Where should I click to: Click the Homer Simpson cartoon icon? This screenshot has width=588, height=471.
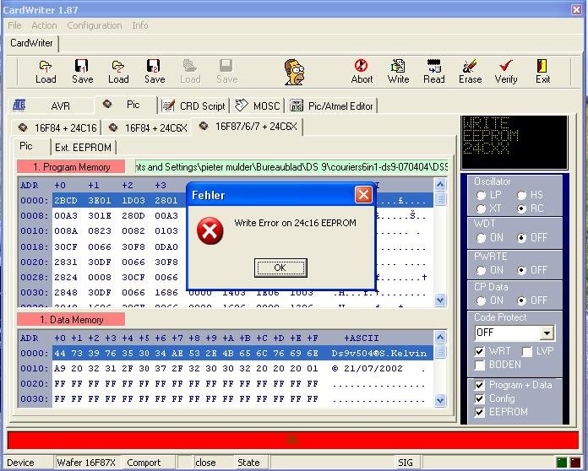pos(294,72)
